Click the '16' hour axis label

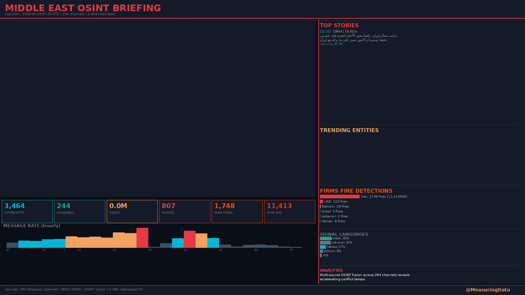(114, 250)
